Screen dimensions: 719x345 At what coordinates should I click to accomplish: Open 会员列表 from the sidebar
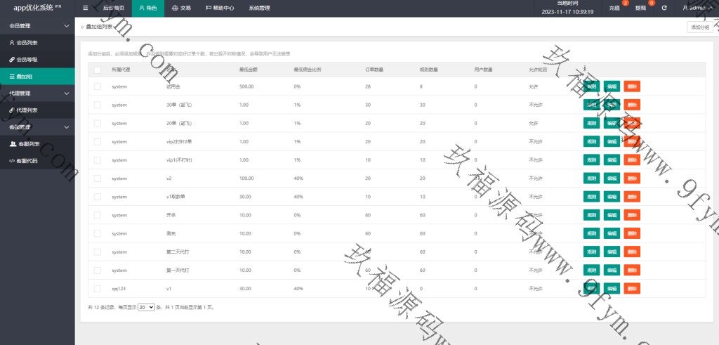27,43
